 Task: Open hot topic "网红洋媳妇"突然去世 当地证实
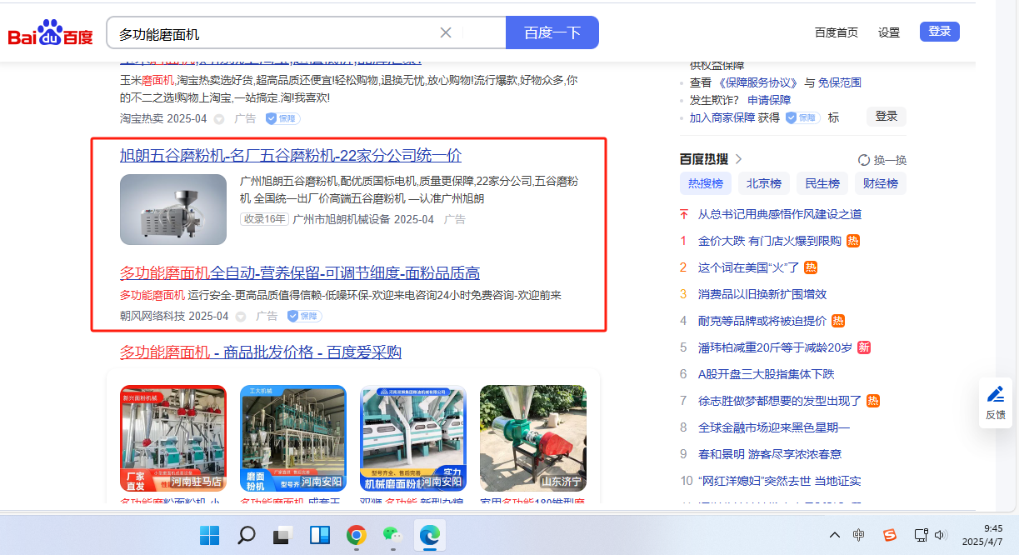click(780, 481)
